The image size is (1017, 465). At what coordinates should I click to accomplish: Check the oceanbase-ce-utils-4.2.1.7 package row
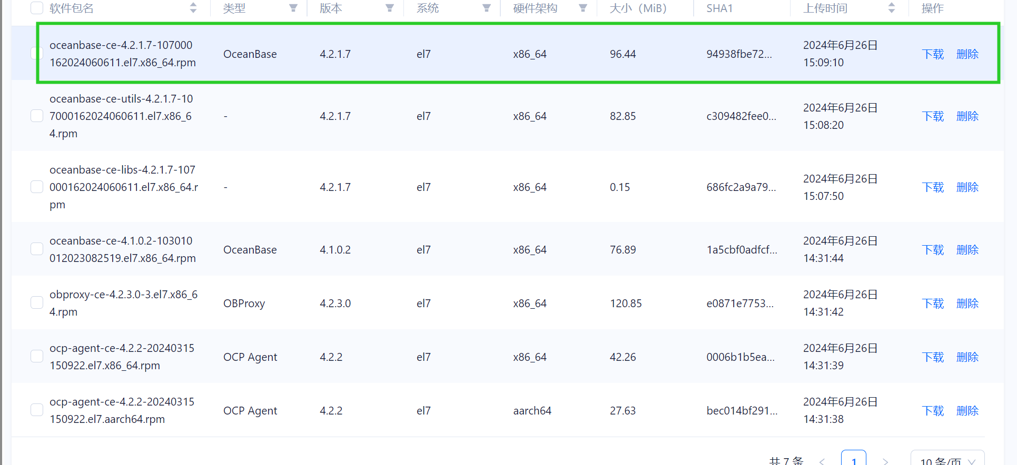(37, 116)
